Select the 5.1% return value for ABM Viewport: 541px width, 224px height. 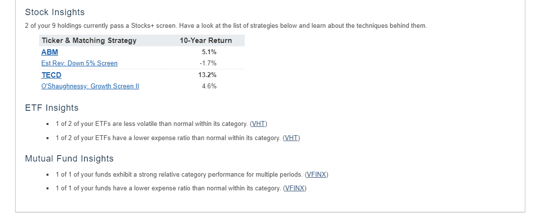pos(209,52)
